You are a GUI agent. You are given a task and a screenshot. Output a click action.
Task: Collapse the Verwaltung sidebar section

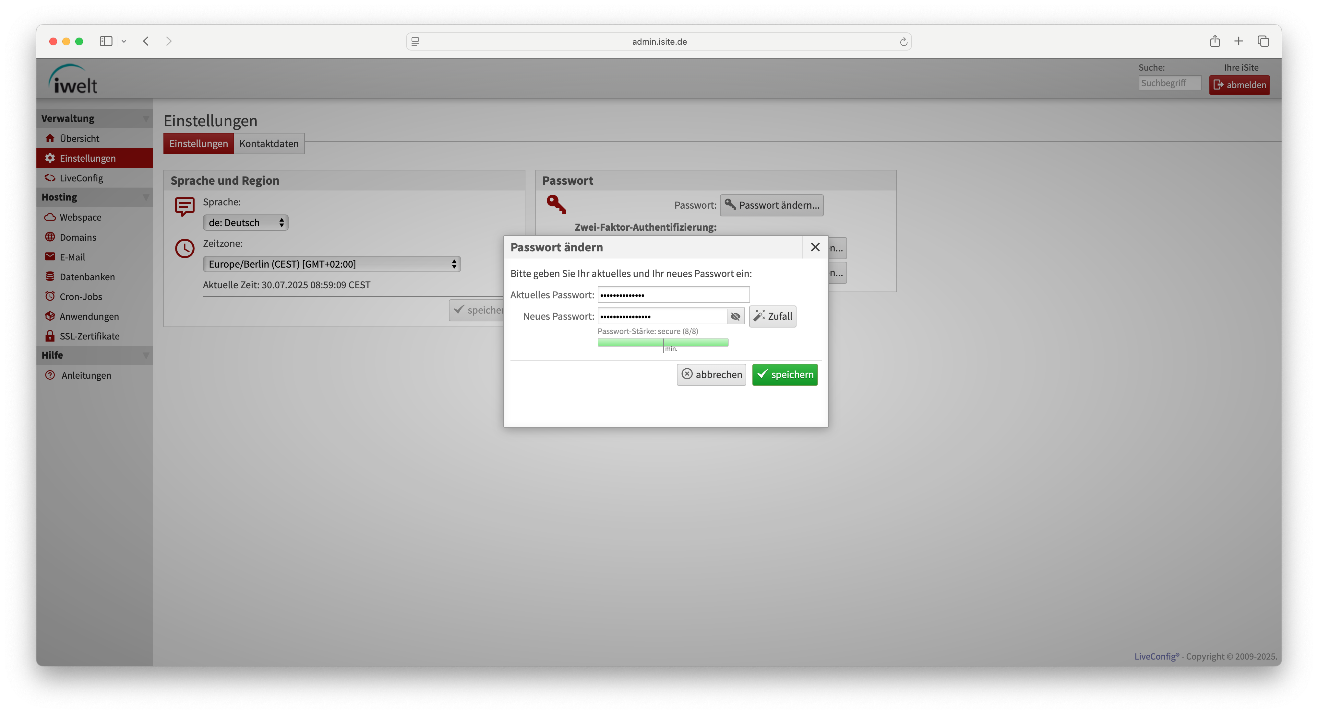146,119
